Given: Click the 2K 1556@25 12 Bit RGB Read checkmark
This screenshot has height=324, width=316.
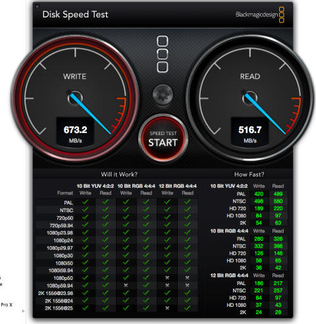Looking at the screenshot, I should pyautogui.click(x=188, y=308).
